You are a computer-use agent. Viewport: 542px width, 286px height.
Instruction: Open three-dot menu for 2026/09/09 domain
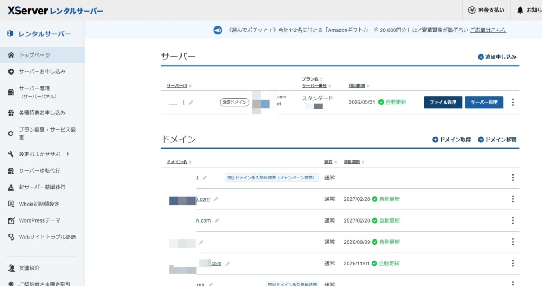[513, 242]
